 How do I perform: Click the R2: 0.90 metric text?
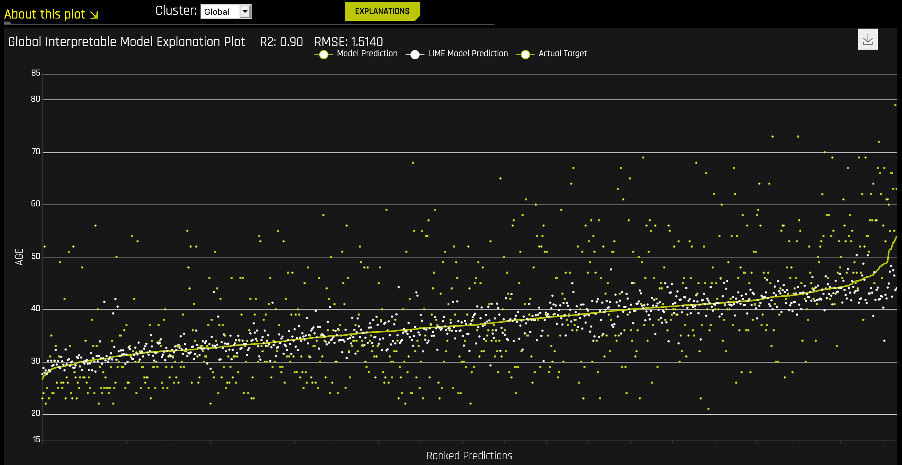pyautogui.click(x=281, y=42)
